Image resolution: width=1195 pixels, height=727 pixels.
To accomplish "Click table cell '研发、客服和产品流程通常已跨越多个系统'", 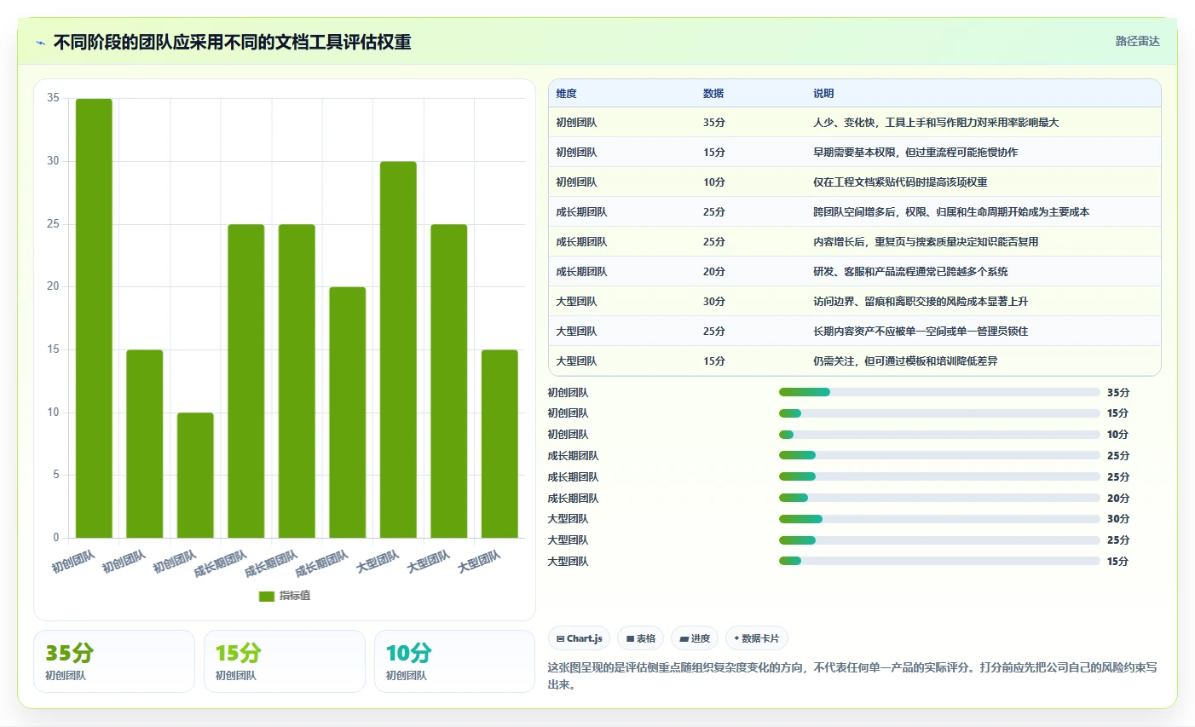I will (x=910, y=272).
